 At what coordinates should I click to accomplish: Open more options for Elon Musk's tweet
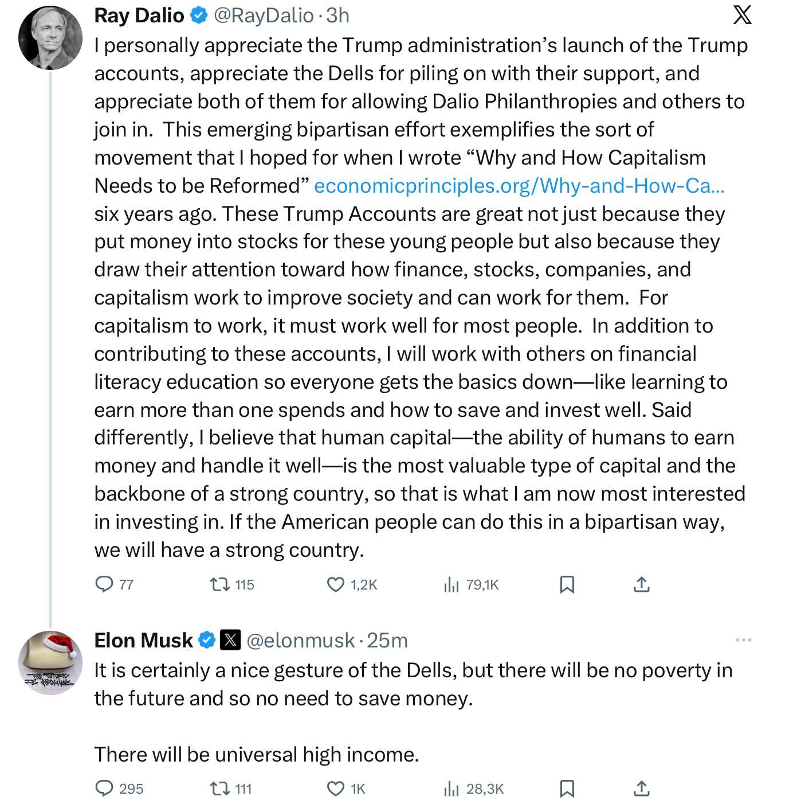point(743,640)
